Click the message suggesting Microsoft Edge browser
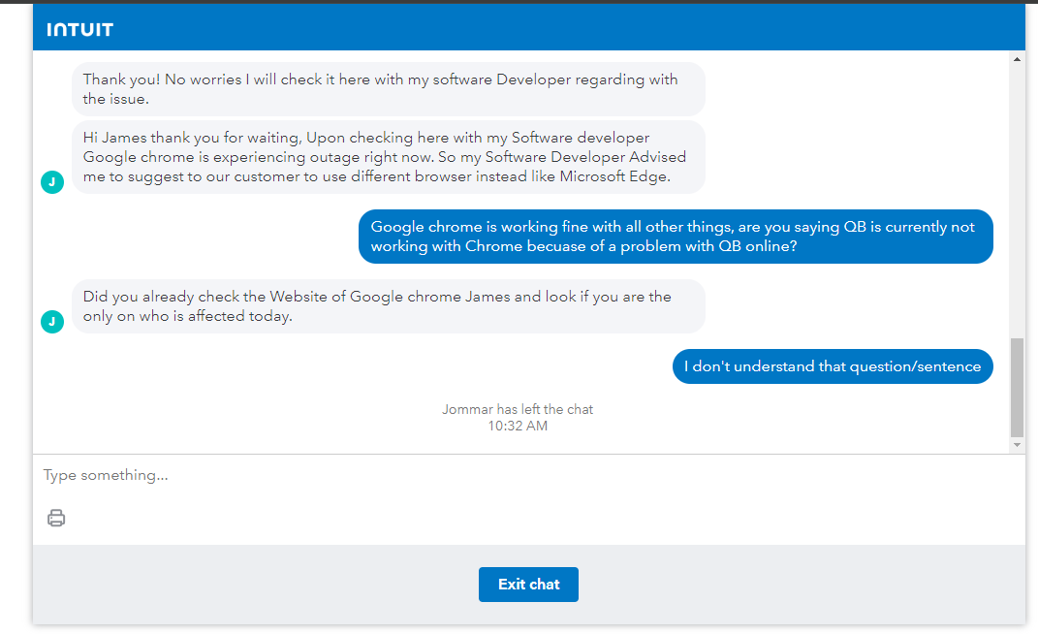This screenshot has height=634, width=1038. (x=388, y=157)
